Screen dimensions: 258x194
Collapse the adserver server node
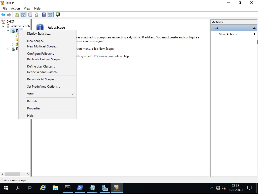tap(3, 26)
